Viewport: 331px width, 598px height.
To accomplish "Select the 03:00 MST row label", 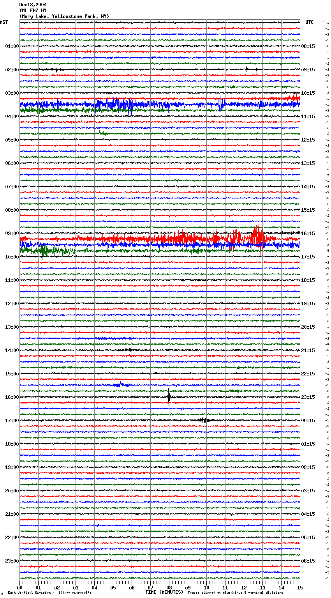I will pyautogui.click(x=12, y=93).
